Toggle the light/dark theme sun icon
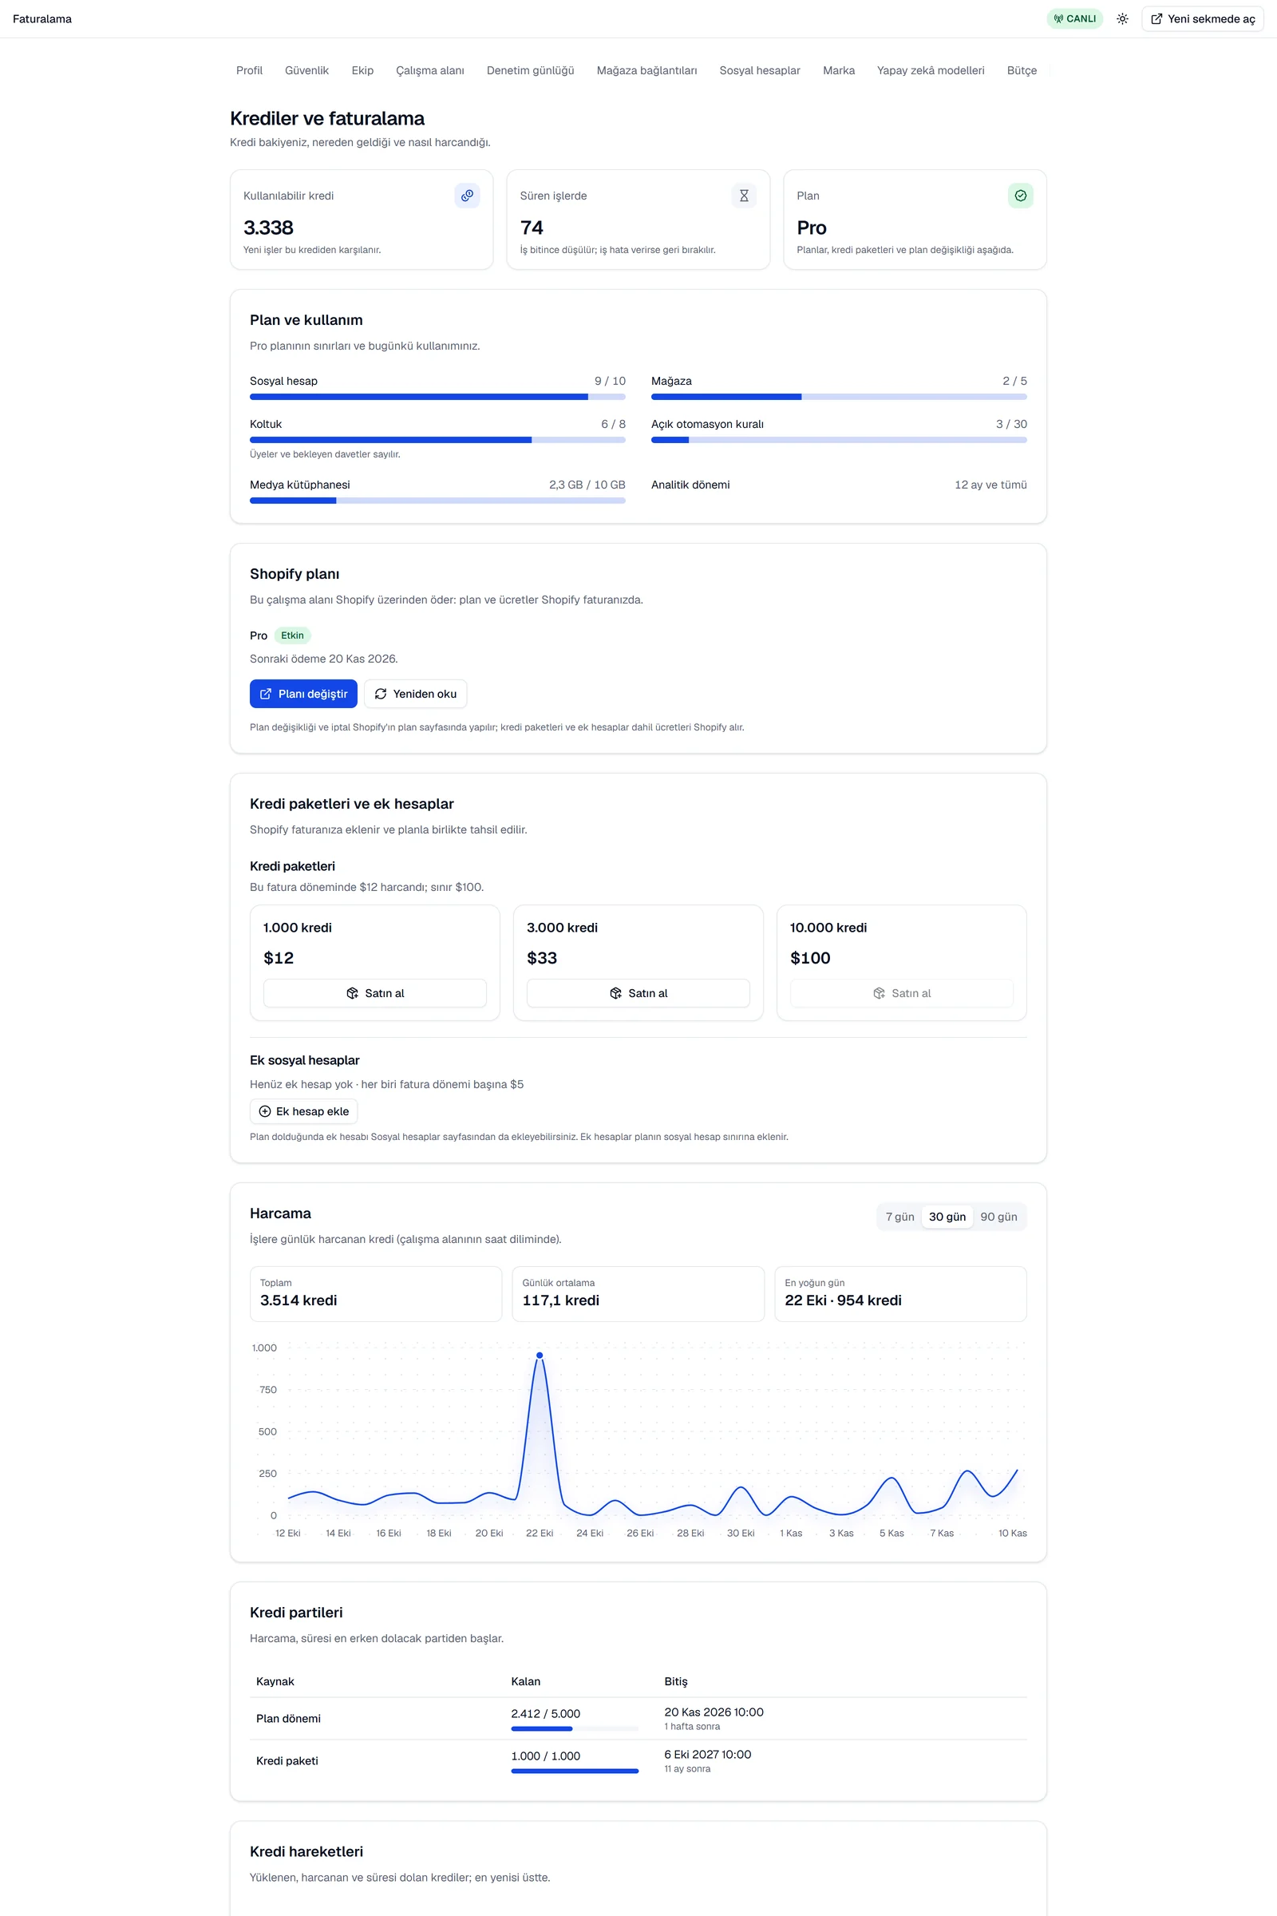1277x1916 pixels. tap(1122, 18)
